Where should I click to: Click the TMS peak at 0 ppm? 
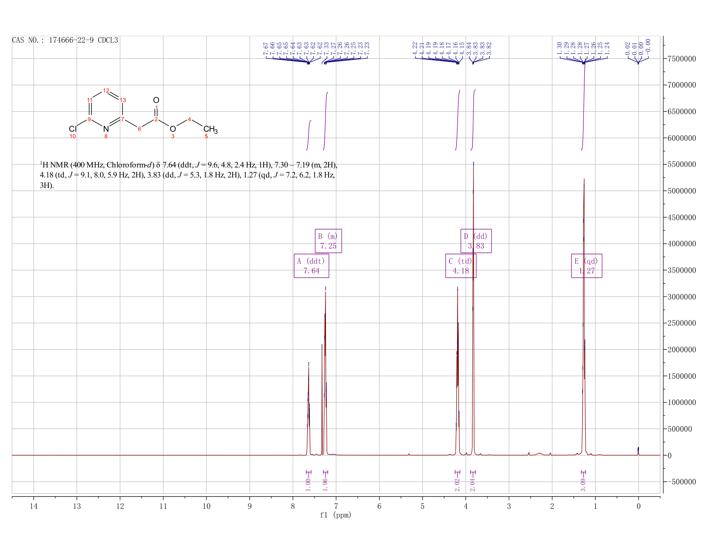click(638, 450)
